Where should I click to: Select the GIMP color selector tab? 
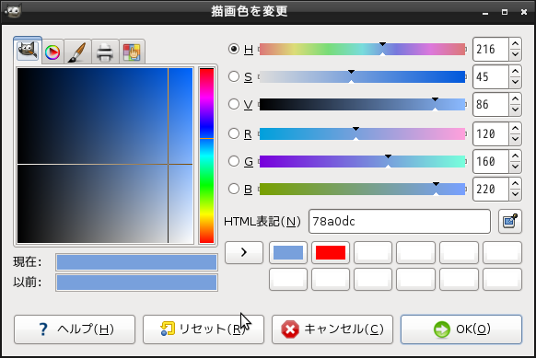[x=28, y=51]
